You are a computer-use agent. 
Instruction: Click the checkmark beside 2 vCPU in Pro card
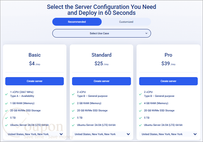coord(140,94)
